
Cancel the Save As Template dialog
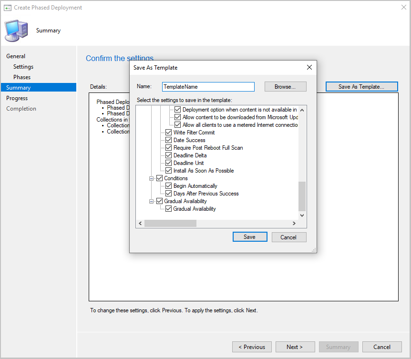[x=289, y=237]
